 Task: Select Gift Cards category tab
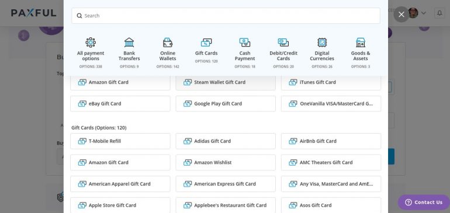pos(206,50)
